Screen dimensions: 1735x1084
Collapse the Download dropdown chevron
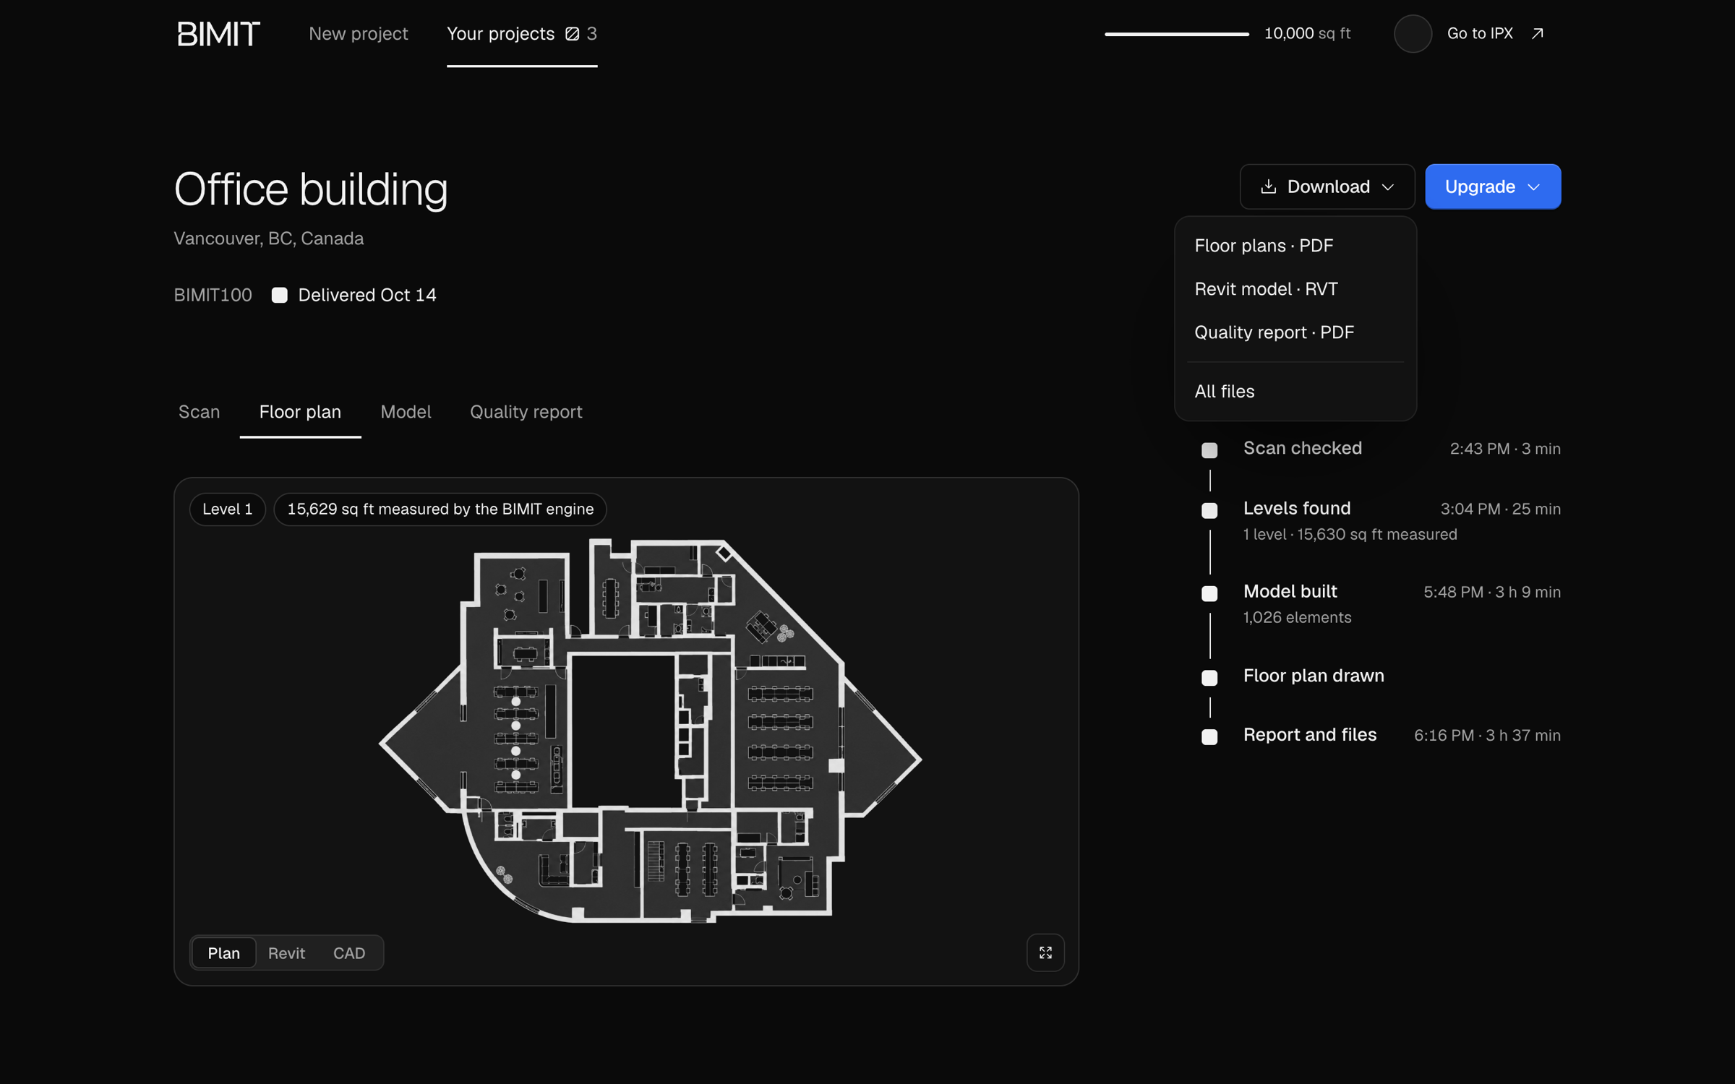click(x=1388, y=187)
